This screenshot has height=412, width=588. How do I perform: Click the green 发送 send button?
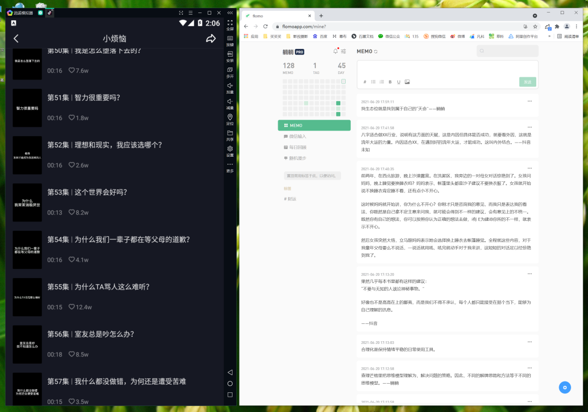click(528, 82)
